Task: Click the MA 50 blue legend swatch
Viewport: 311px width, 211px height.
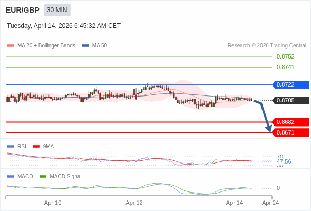Action: click(85, 46)
